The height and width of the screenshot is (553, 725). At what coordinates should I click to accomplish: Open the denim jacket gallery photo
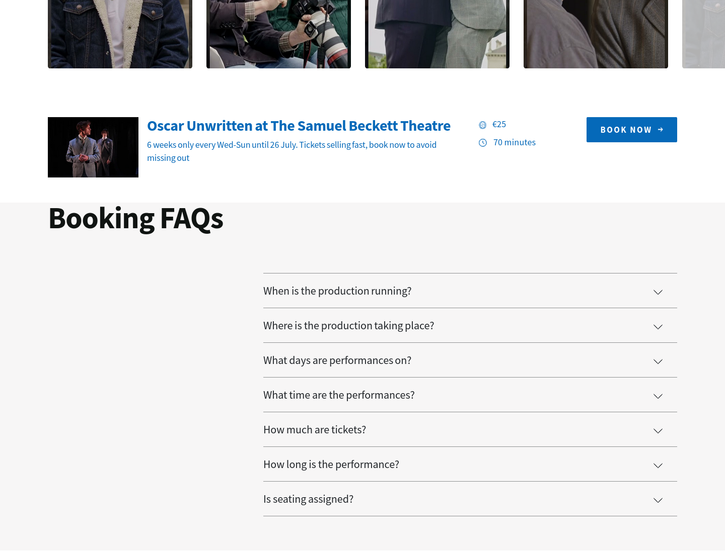pos(120,34)
